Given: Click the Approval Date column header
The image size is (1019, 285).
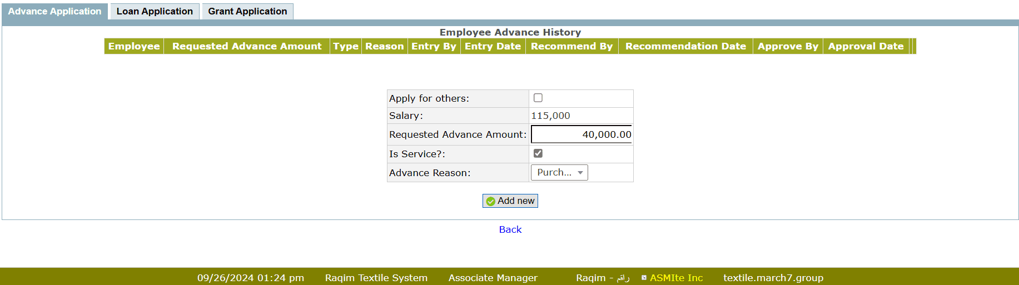Looking at the screenshot, I should point(866,46).
